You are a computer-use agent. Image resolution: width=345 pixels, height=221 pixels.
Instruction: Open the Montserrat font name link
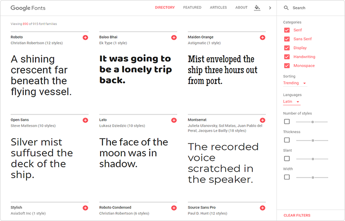pyautogui.click(x=197, y=120)
